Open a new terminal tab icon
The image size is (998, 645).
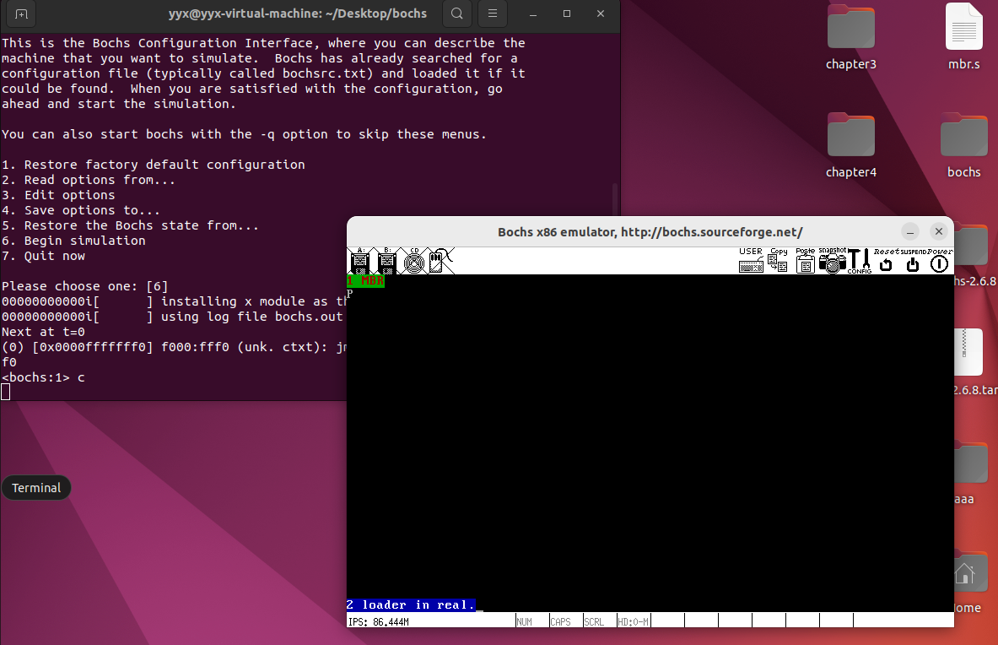(21, 14)
